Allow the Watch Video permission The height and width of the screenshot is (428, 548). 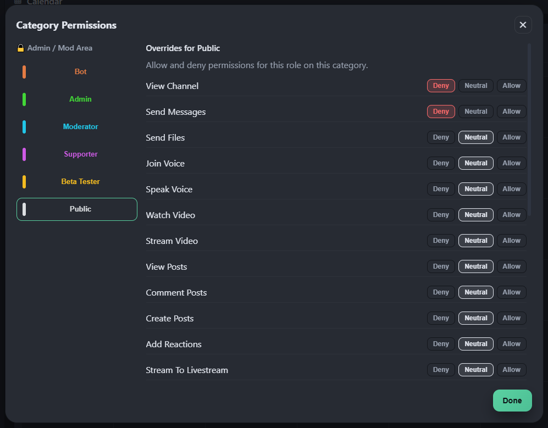511,215
